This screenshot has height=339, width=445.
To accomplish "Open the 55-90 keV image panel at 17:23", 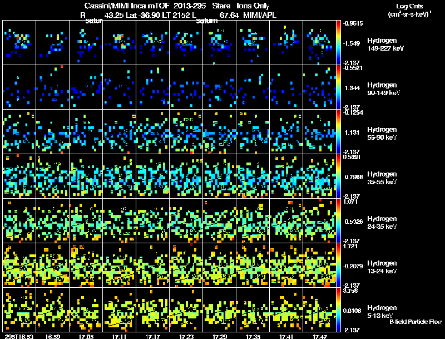I will tap(186, 132).
